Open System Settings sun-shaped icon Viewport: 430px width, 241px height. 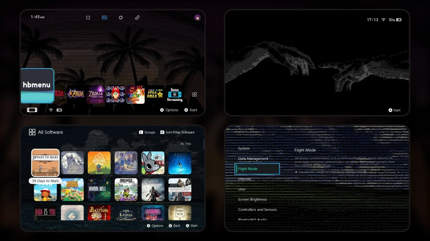121,17
